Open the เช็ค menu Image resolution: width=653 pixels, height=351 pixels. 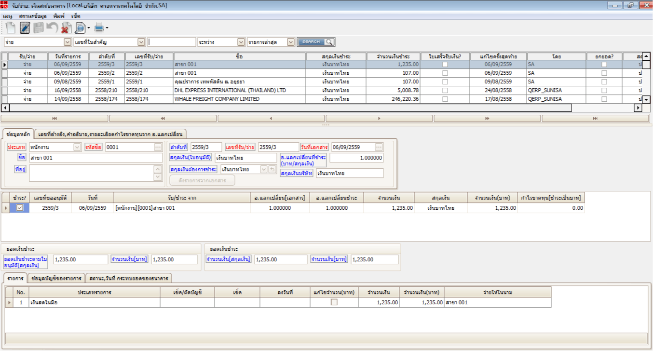(x=76, y=16)
